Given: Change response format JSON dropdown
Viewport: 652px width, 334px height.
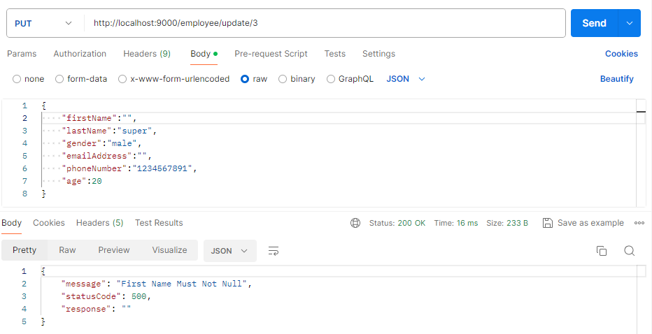Looking at the screenshot, I should tap(229, 251).
